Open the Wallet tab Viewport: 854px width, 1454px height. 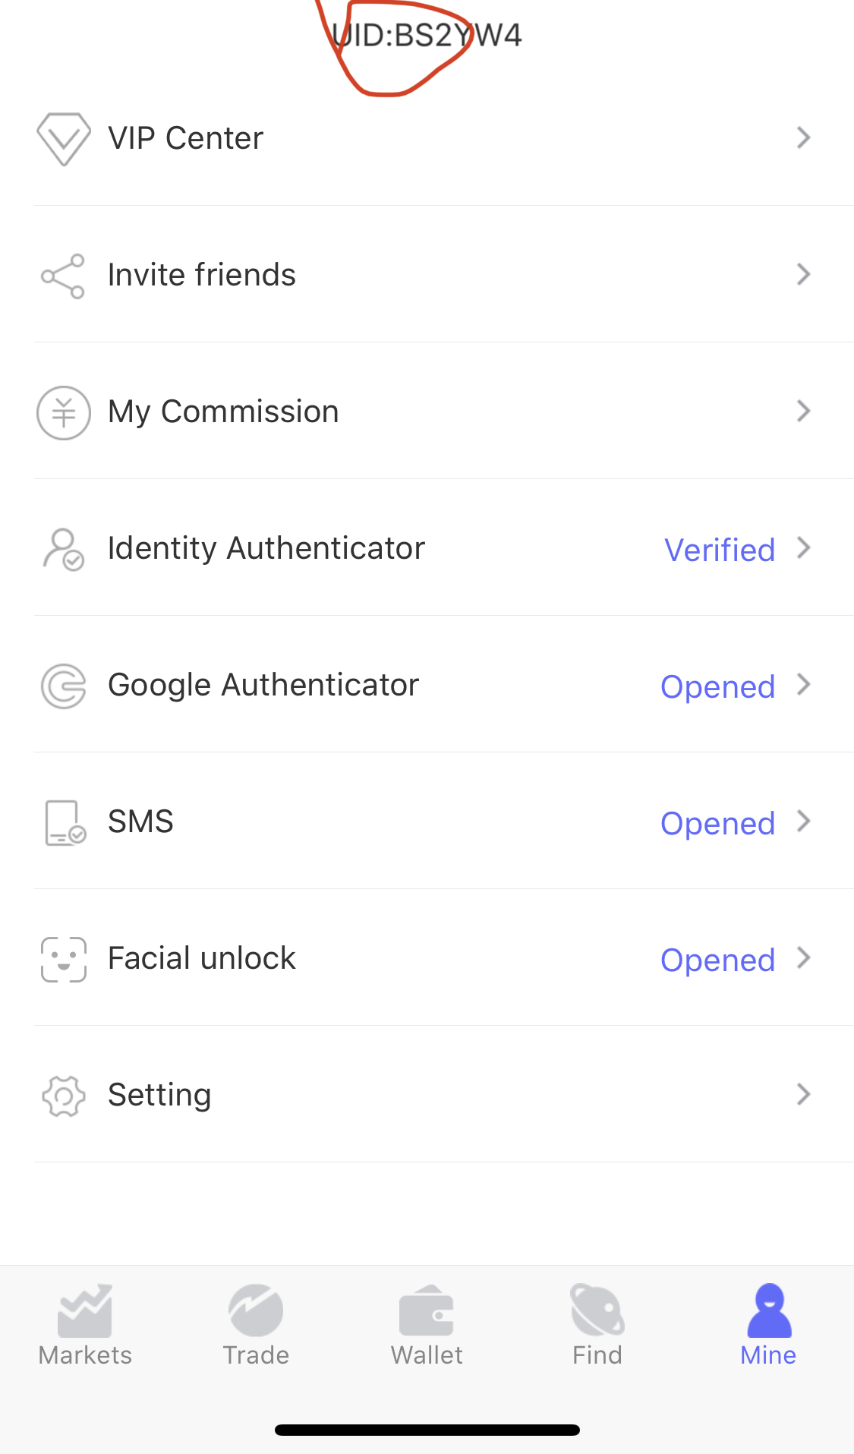point(427,1325)
